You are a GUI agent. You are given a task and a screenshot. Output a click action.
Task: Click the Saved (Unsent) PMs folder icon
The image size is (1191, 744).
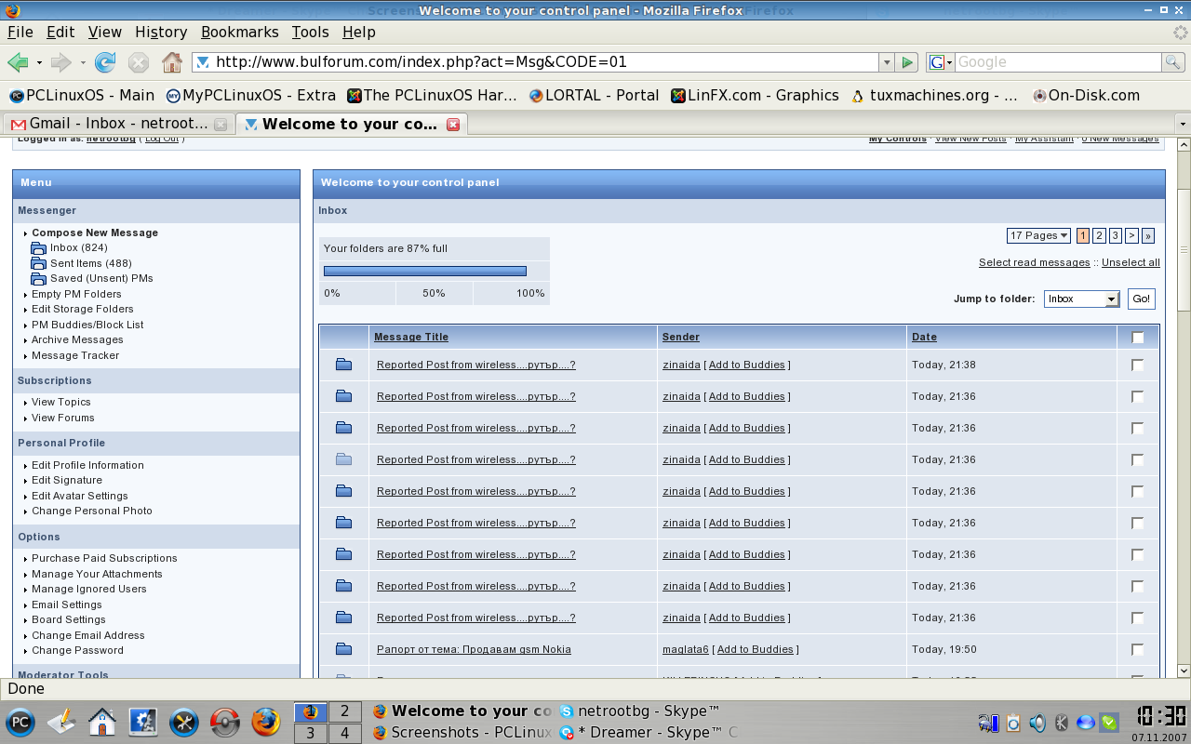click(38, 278)
